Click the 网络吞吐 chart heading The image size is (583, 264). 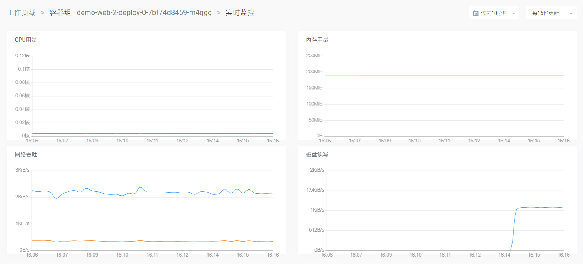[26, 154]
